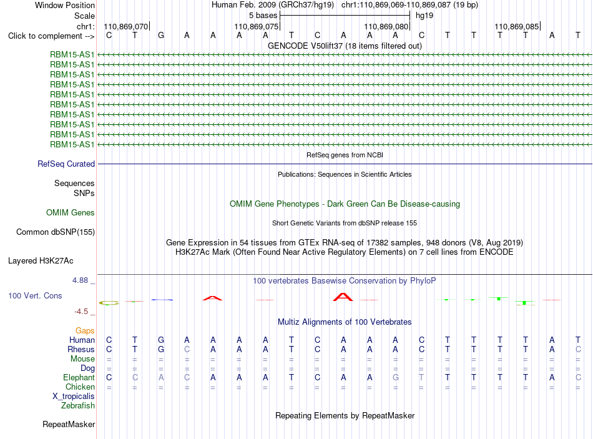Open the "RefSeq genes from NCBI" track title
Viewport: 593px width, 439px height.
tap(345, 155)
